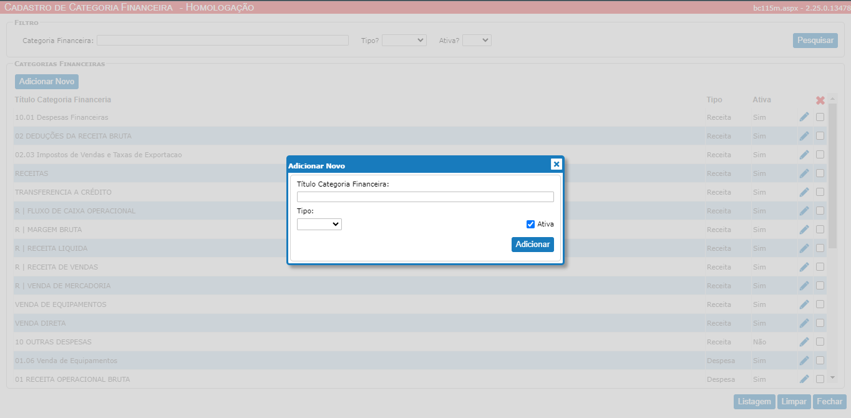The image size is (851, 418).
Task: Edit VENDA DIRETA category
Action: [804, 323]
